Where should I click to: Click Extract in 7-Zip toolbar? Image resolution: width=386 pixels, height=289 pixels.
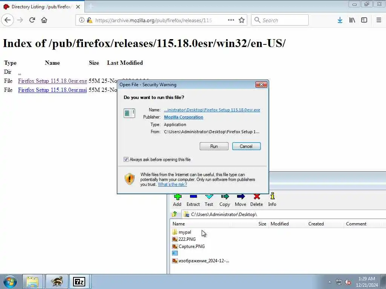(193, 200)
